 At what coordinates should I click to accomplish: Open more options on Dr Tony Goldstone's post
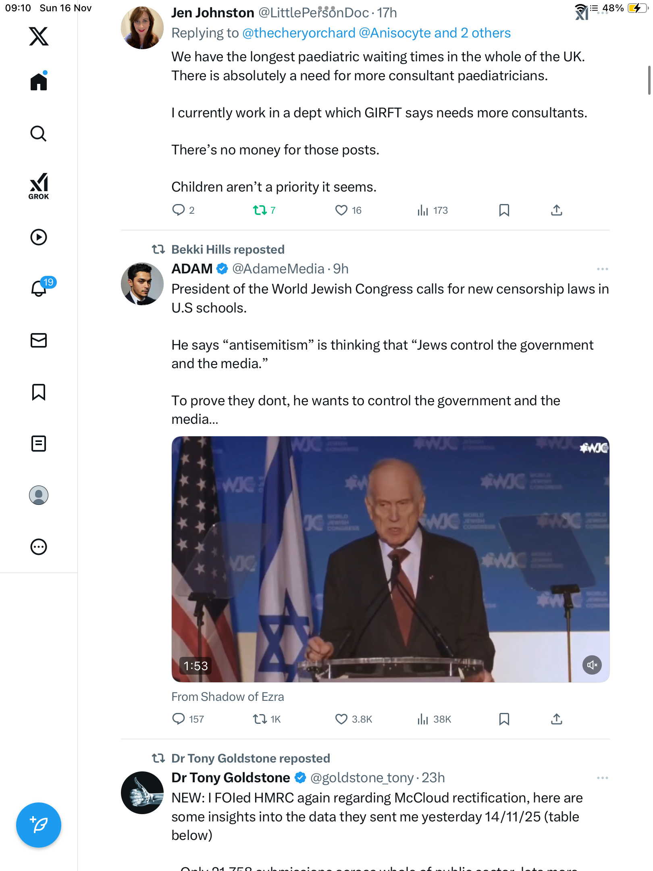pyautogui.click(x=602, y=778)
